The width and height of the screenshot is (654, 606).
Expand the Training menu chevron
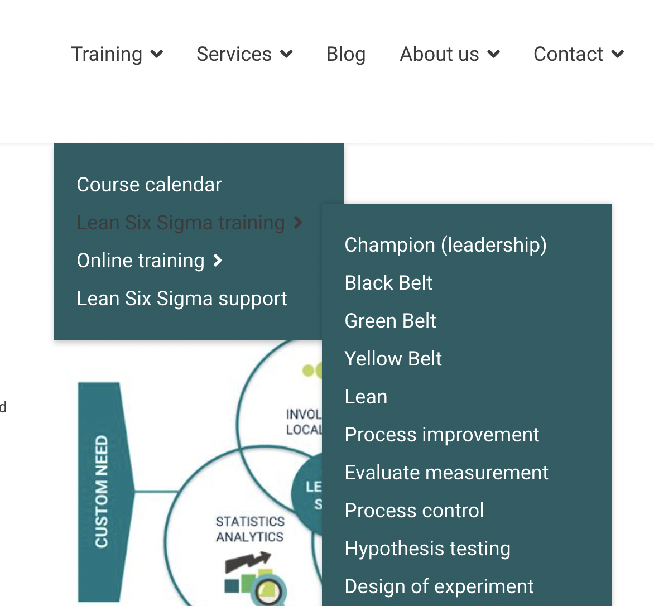click(157, 54)
